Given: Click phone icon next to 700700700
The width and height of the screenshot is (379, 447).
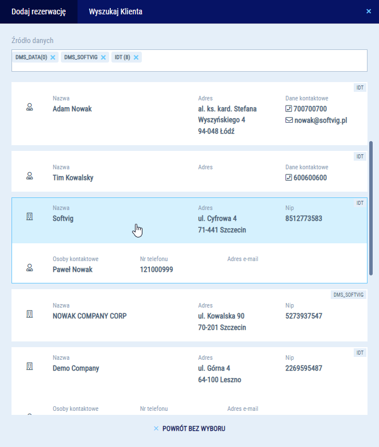Looking at the screenshot, I should 289,108.
